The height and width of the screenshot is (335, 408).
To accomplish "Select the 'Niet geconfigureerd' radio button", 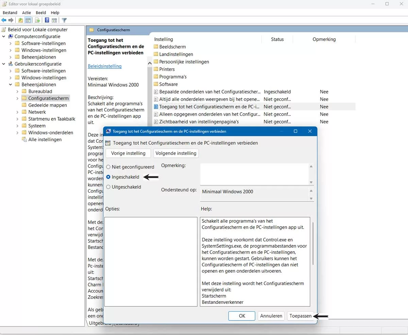I will pos(108,167).
